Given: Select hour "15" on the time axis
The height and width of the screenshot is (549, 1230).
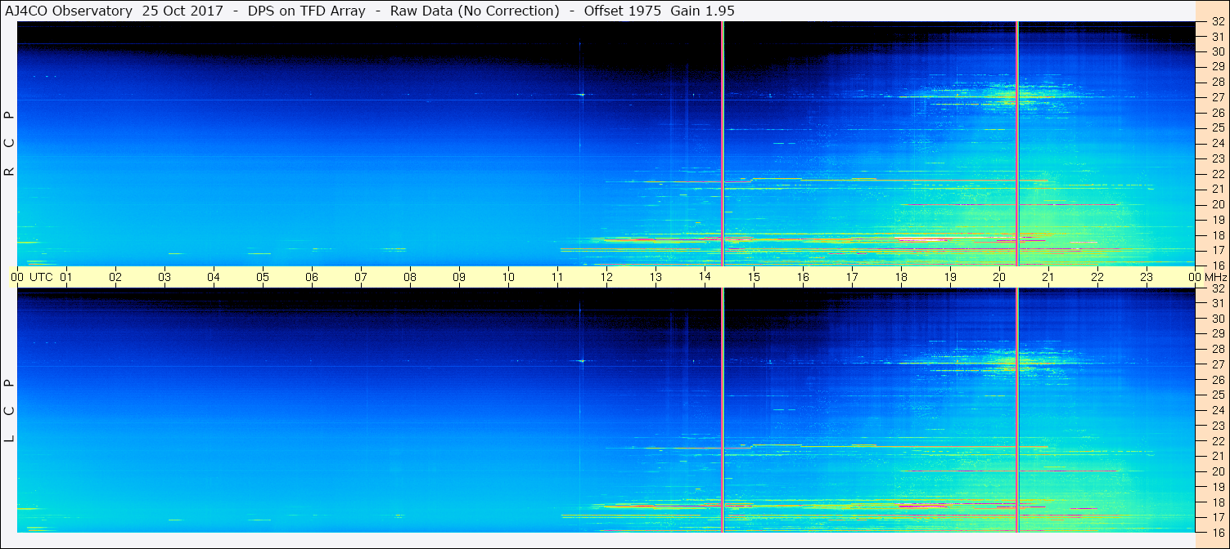Looking at the screenshot, I should 754,277.
